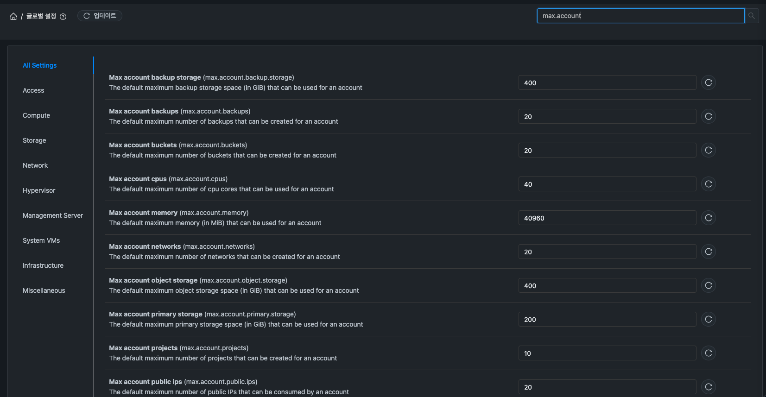Reset Max account projects value
Screen dimensions: 766x397
click(709, 353)
